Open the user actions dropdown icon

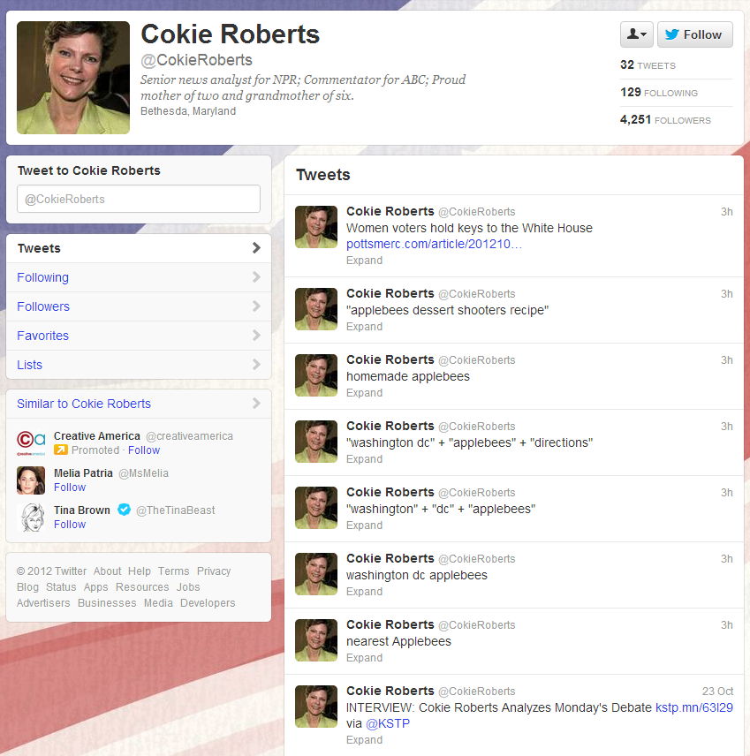click(636, 34)
